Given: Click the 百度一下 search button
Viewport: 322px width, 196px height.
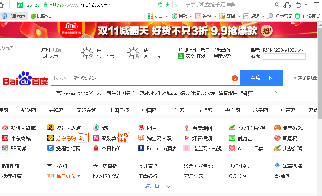Looking at the screenshot, I should (261, 78).
